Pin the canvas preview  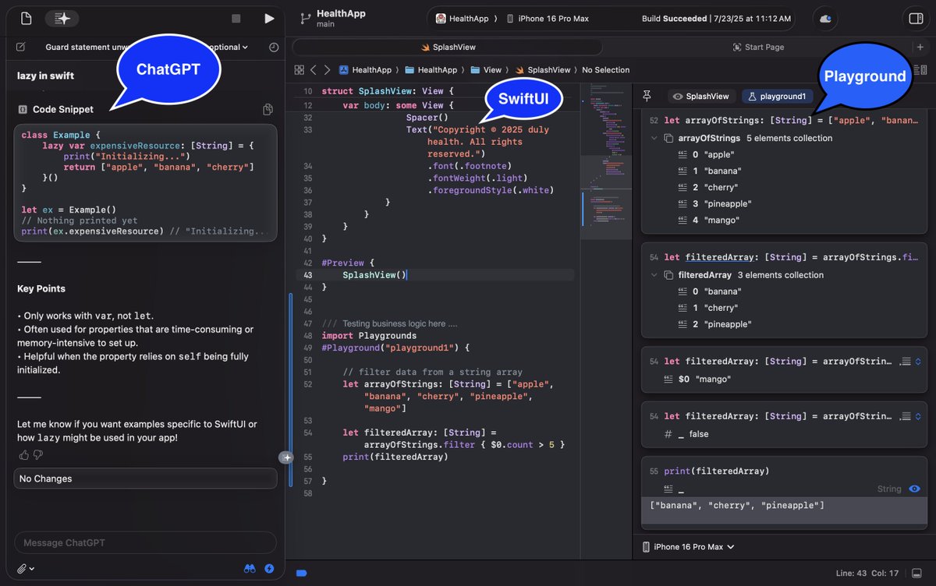tap(647, 96)
